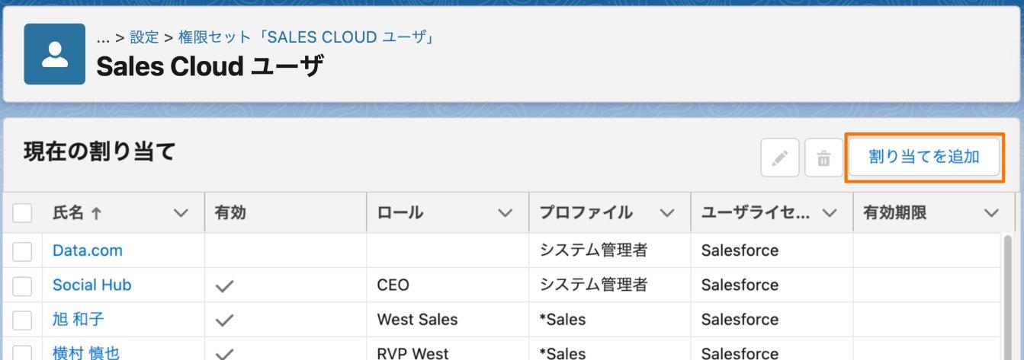The image size is (1024, 360).
Task: Open the Social Hub user link
Action: [91, 285]
